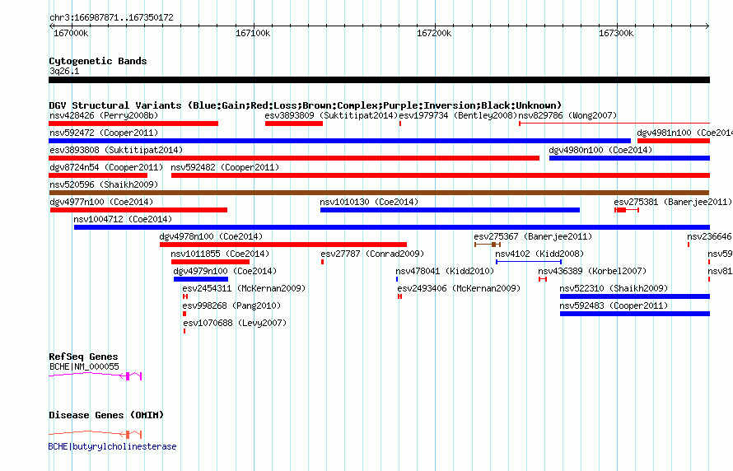Click the 167200k ruler tick label
Viewport: 733px width, 471px height.
[434, 33]
